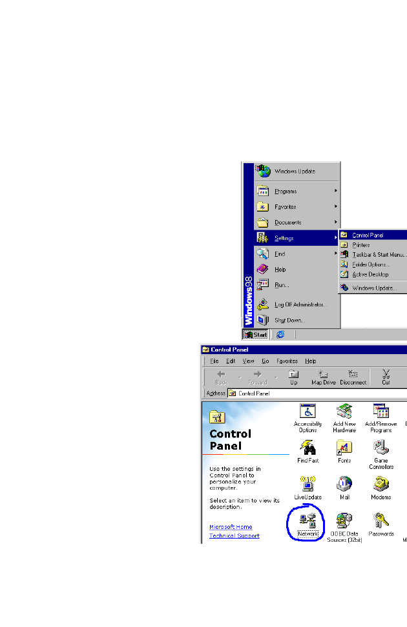Expand arrow next to Documents
The height and width of the screenshot is (627, 407).
[x=336, y=222]
